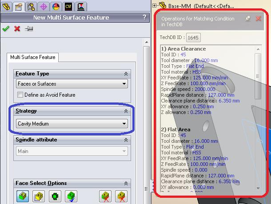This screenshot has width=271, height=204.
Task: Open the FeatureManager design tree tab
Action: pyautogui.click(x=6, y=6)
